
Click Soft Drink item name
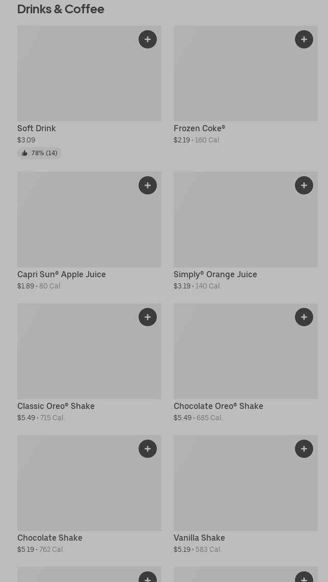37,128
